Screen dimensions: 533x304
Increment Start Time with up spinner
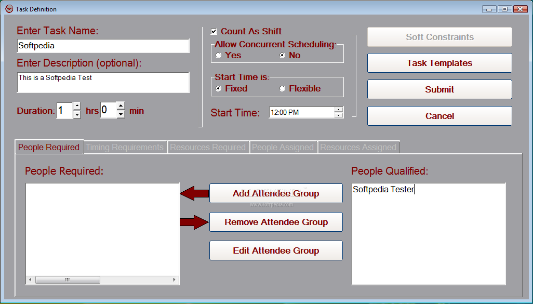(x=338, y=110)
